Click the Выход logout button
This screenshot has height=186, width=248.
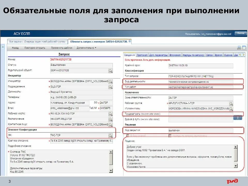pos(241,33)
